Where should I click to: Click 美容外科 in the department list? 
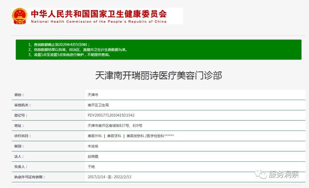tap(95, 136)
